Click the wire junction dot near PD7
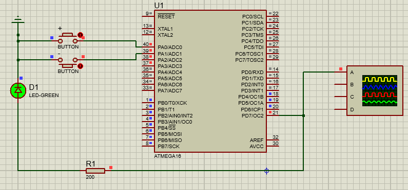Image resolution: width=408 pixels, height=190 pixels. click(303, 115)
